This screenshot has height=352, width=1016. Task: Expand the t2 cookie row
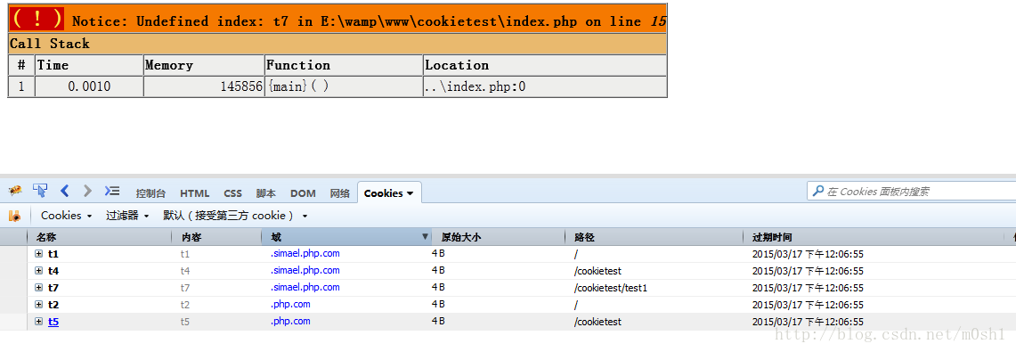pyautogui.click(x=39, y=305)
